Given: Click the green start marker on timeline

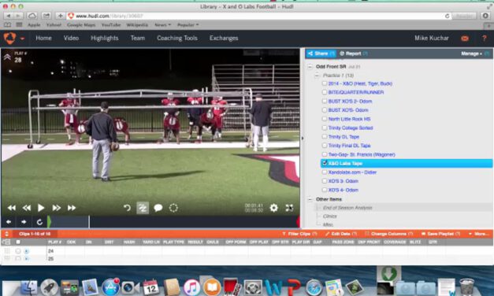Looking at the screenshot, I should (49, 222).
